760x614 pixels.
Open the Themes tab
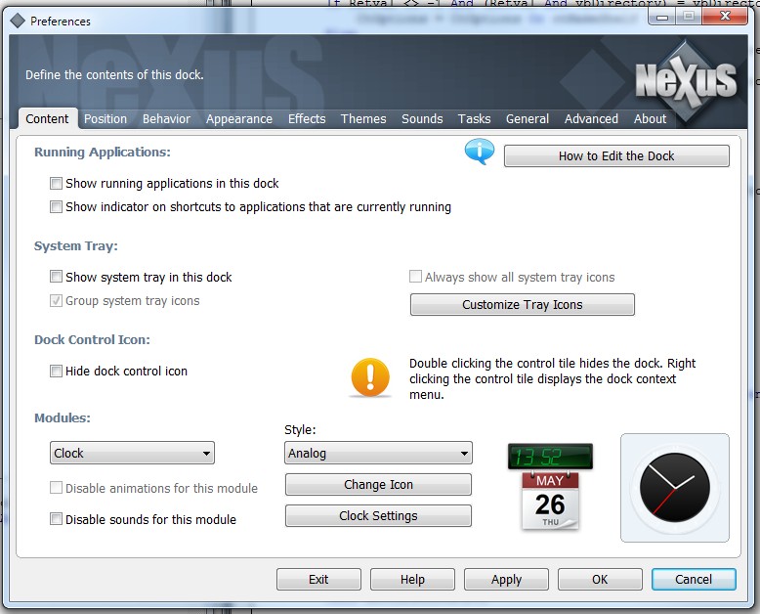click(363, 119)
